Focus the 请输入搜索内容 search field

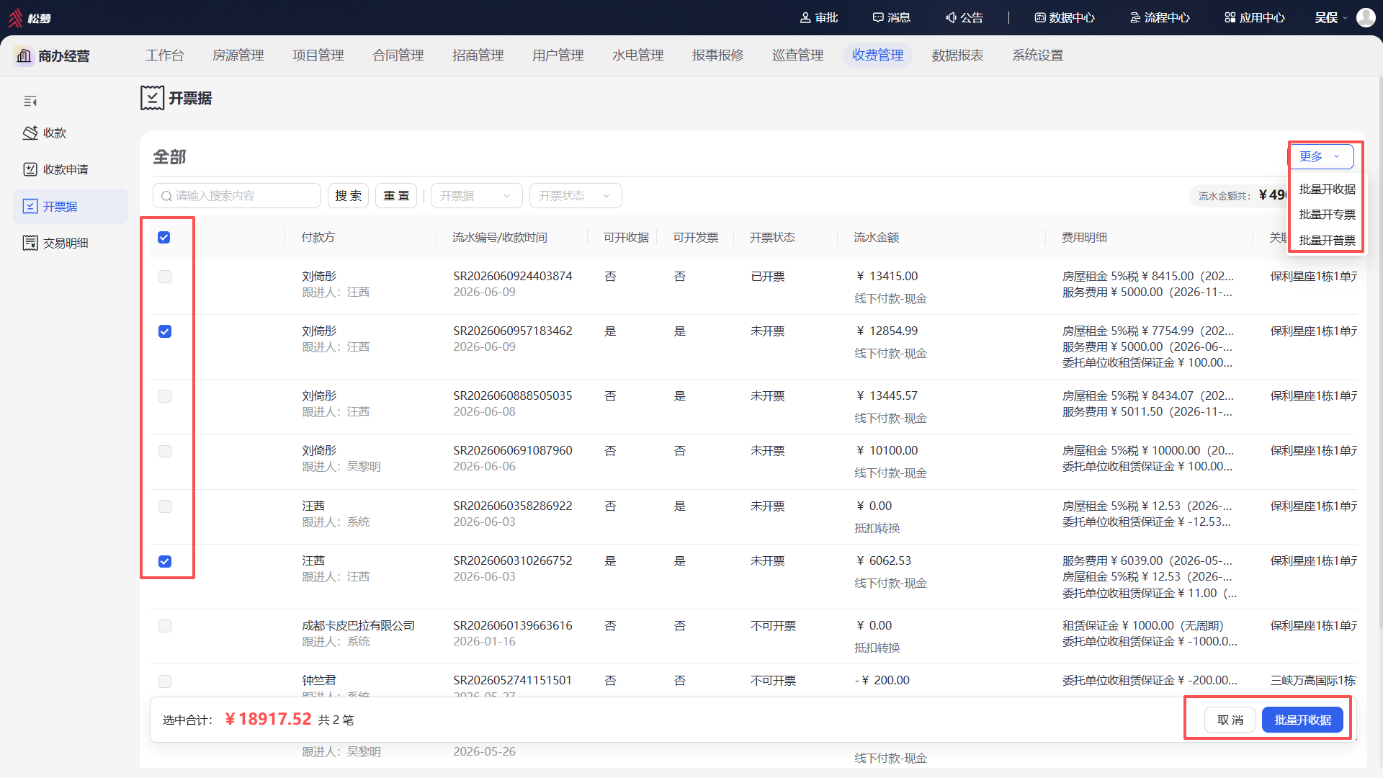click(x=237, y=196)
